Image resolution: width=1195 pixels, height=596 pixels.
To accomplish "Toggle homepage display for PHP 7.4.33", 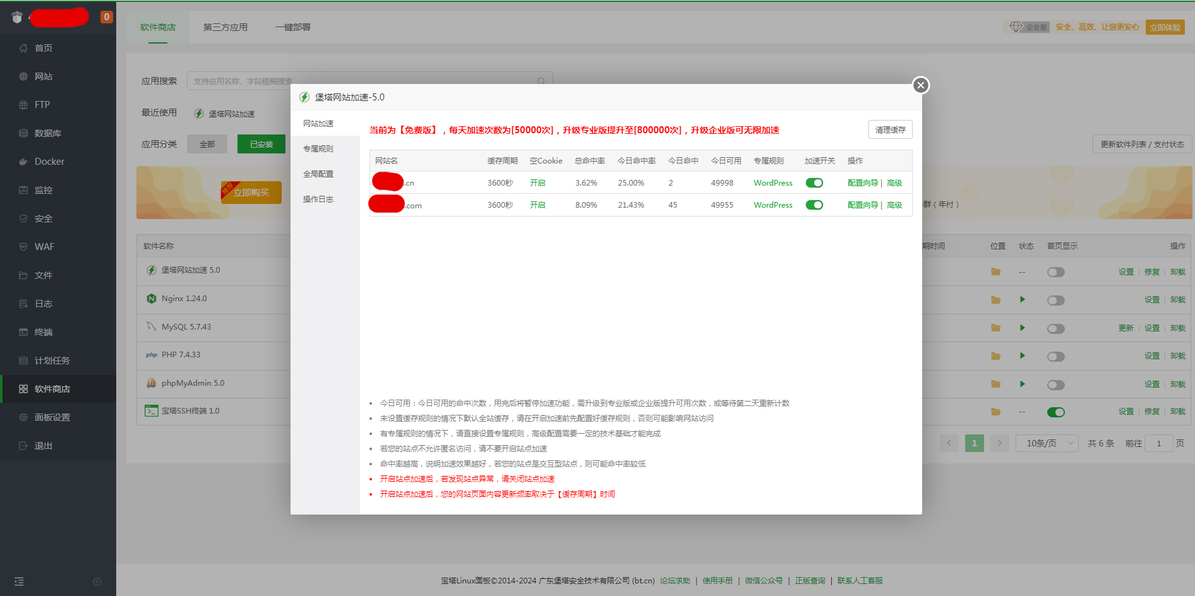I will pos(1055,357).
